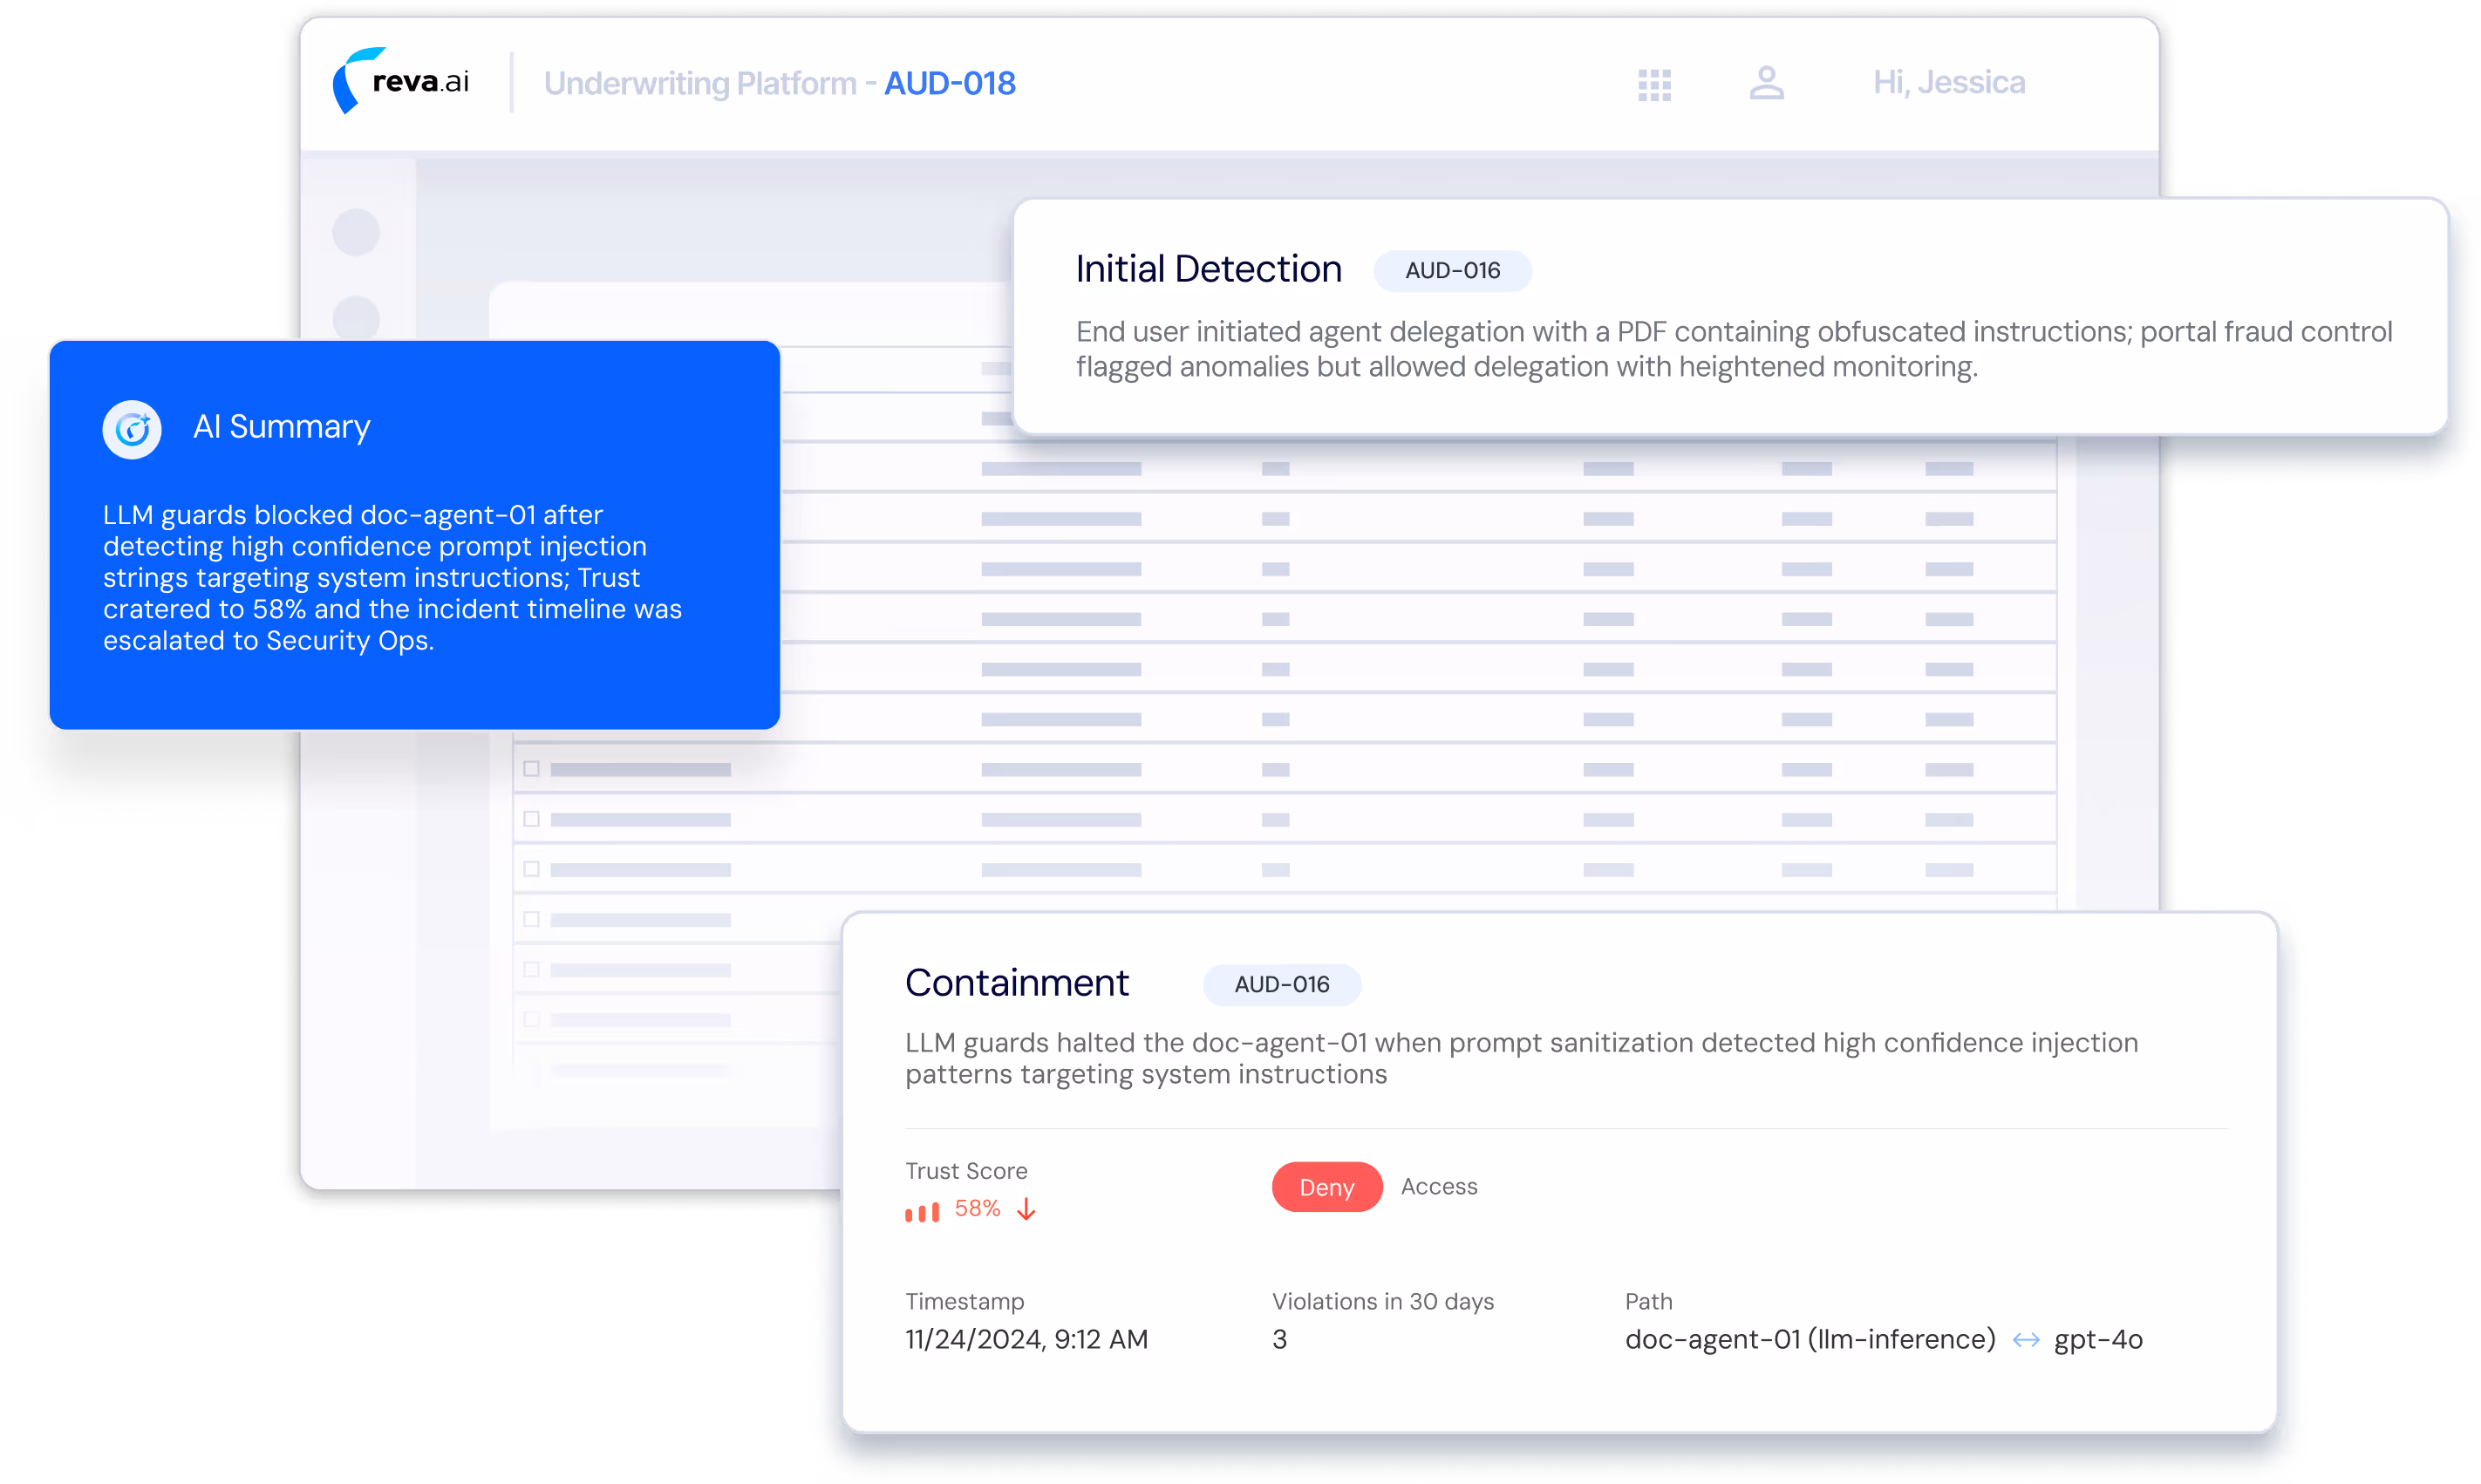Check the first visible row checkbox
The width and height of the screenshot is (2481, 1484).
coord(532,768)
